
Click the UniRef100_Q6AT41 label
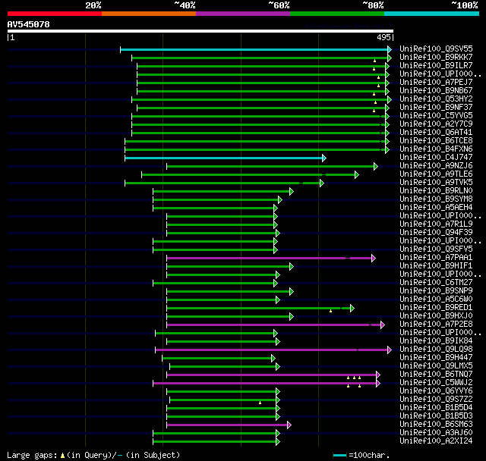click(436, 133)
